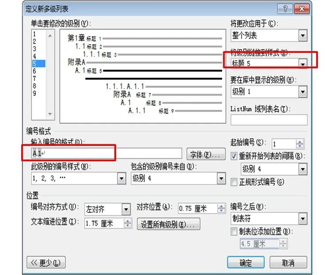Open the 要在库中显示的级别 dropdown
This screenshot has height=275, width=329.
(x=303, y=92)
